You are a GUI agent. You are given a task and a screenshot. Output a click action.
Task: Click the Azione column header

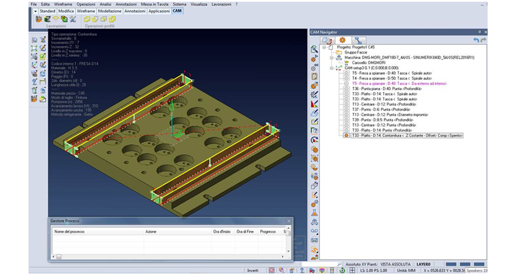point(151,232)
